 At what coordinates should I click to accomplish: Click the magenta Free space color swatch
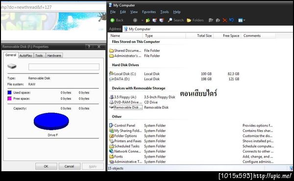pyautogui.click(x=9, y=98)
